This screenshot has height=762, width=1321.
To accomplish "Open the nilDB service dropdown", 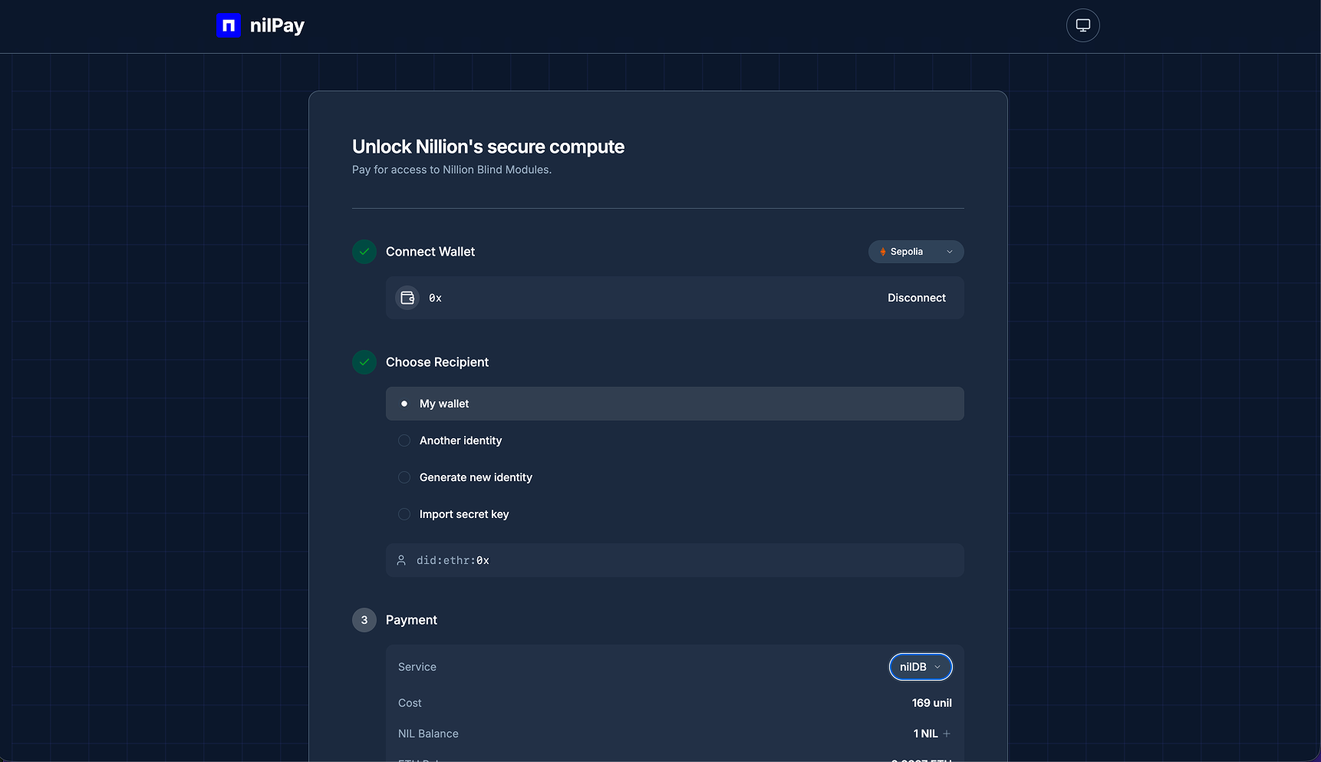I will pos(919,667).
